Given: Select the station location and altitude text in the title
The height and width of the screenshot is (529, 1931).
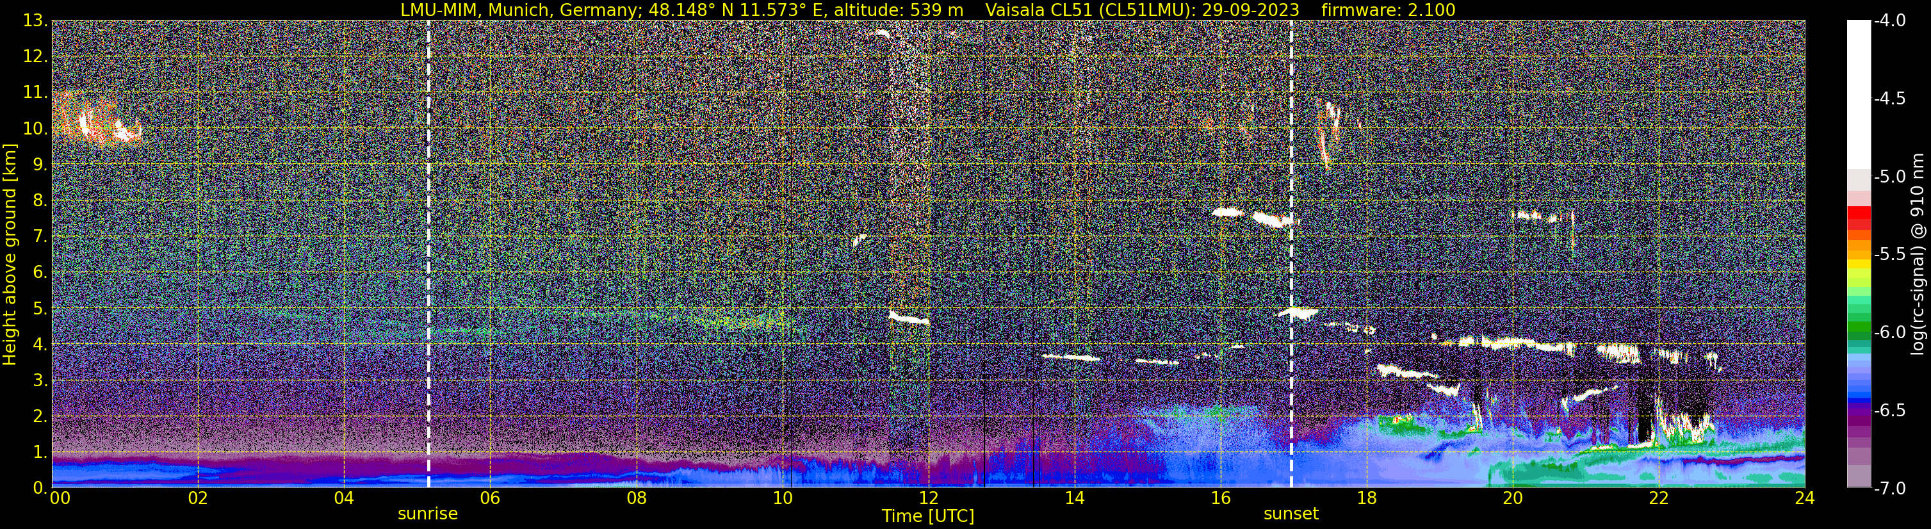Looking at the screenshot, I should click(681, 10).
